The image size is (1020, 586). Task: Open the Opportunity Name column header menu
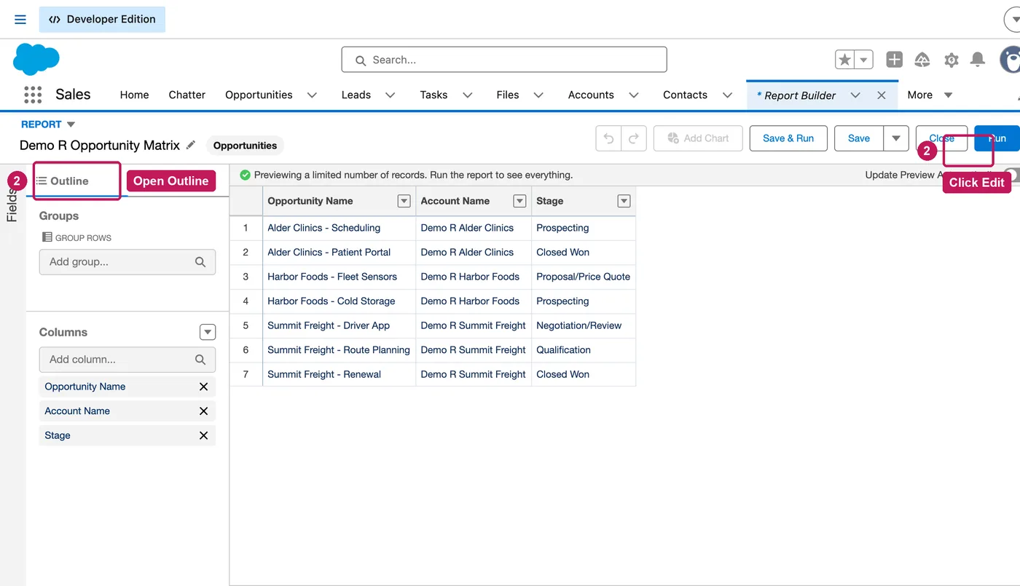click(x=404, y=201)
